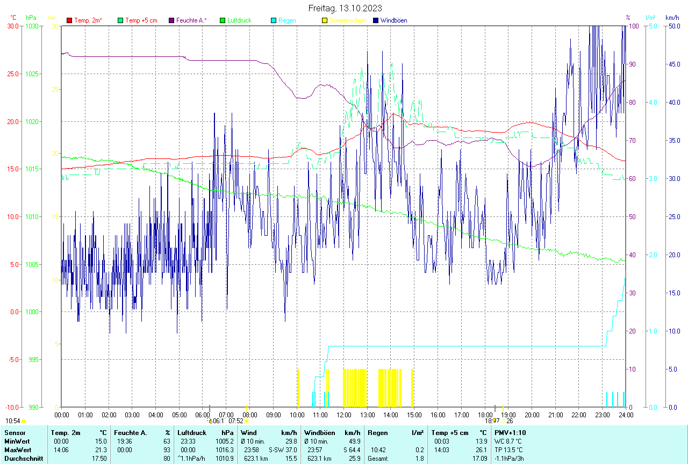Viewport: 688px width, 464px height.
Task: Click the purple Feuchte A. legend swatch
Action: pos(171,20)
